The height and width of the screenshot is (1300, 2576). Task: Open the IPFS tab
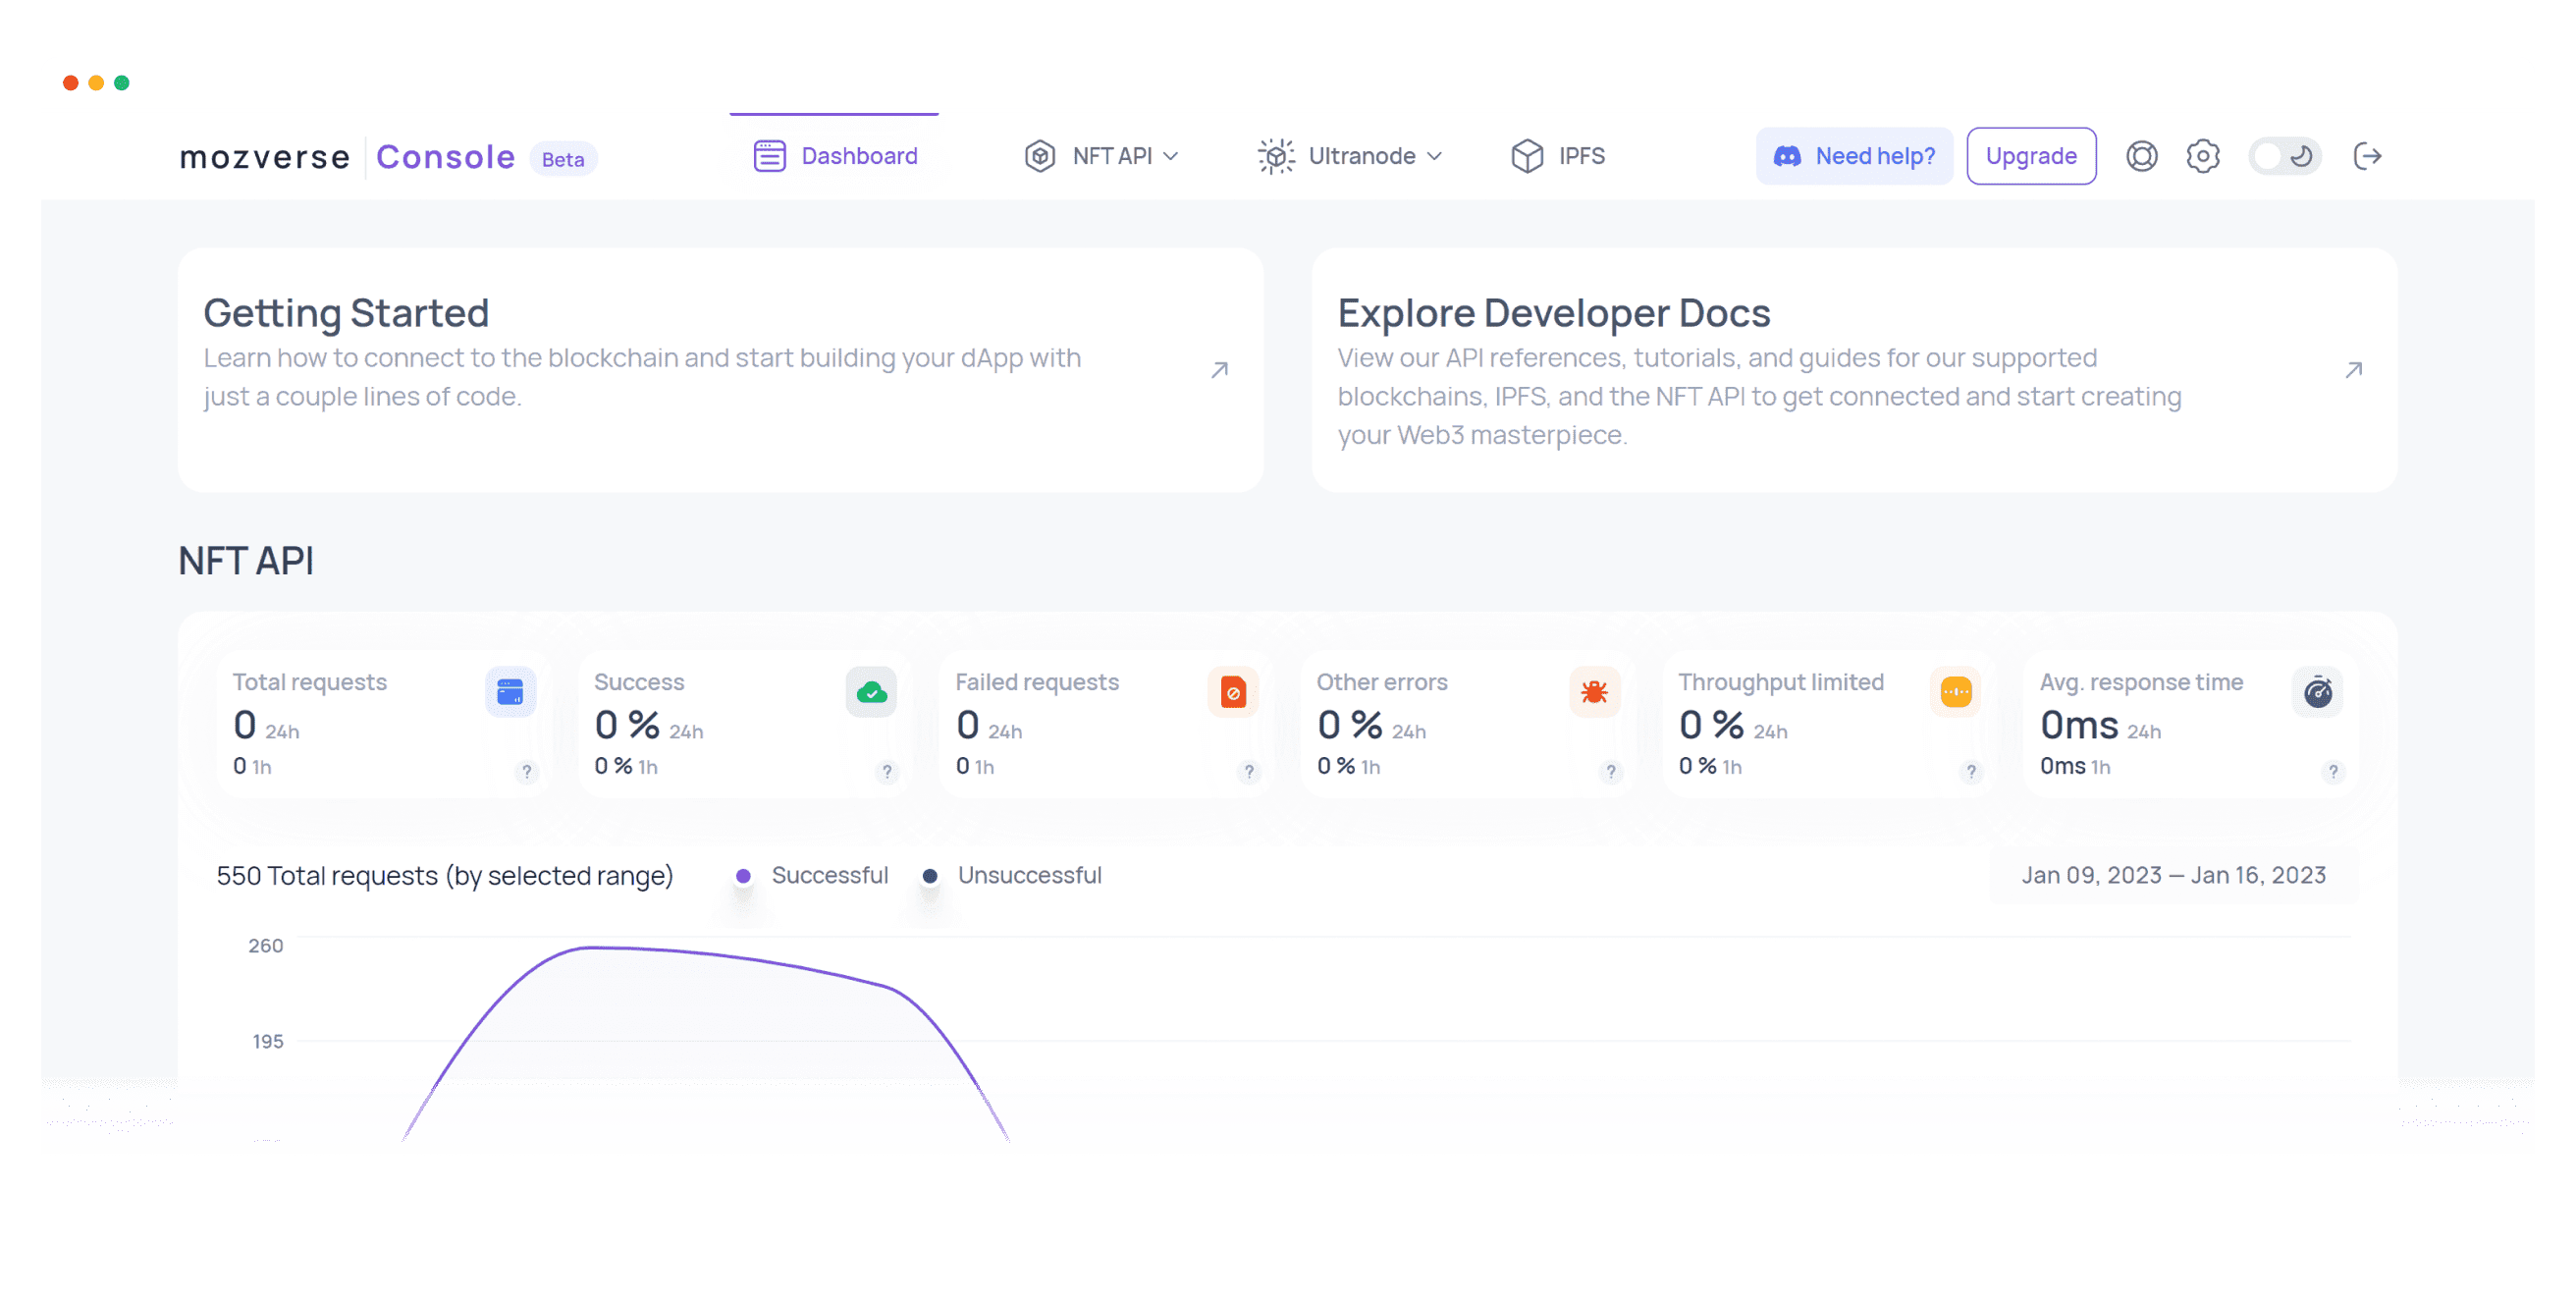point(1558,156)
